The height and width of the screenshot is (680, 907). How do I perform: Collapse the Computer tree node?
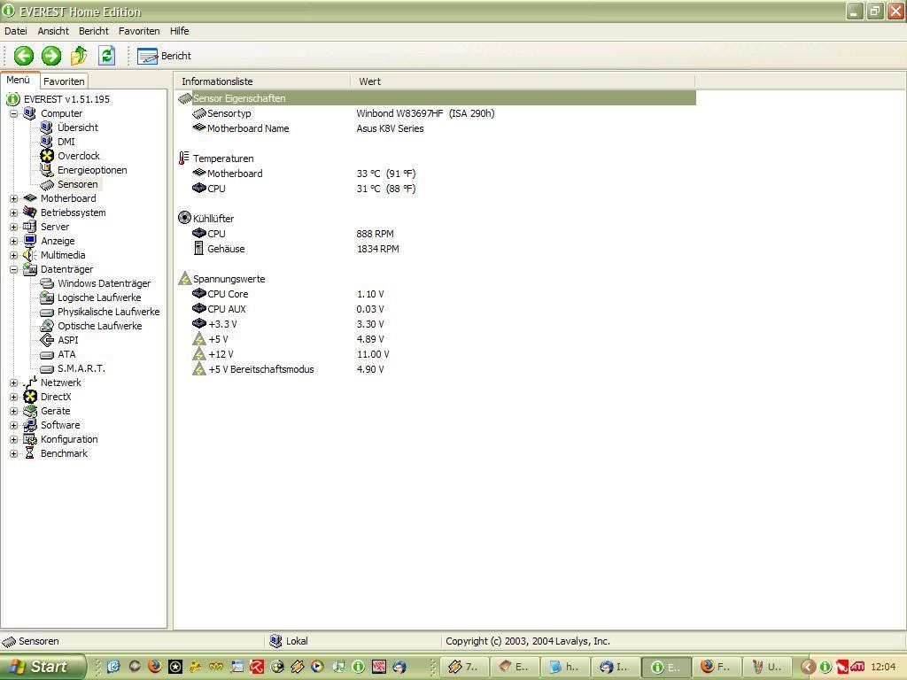pos(13,113)
